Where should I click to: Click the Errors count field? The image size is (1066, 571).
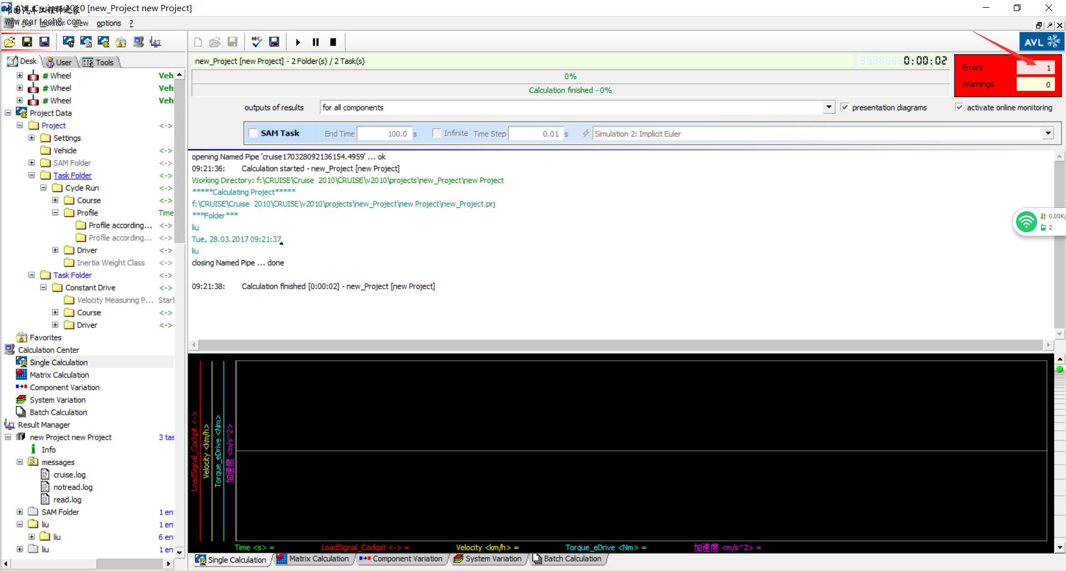(x=1035, y=68)
